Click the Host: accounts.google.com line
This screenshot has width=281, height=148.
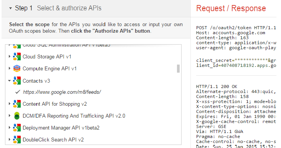(x=231, y=33)
